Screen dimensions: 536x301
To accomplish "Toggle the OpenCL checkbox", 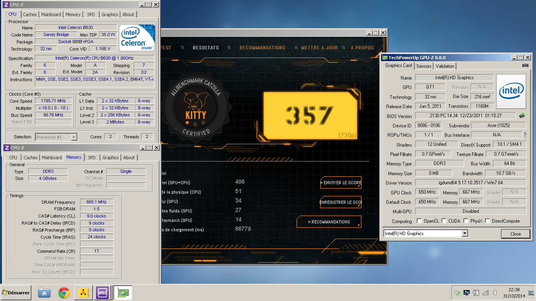I will coord(419,221).
